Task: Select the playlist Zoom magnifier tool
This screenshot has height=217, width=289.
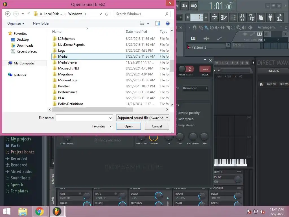Action: [239, 28]
